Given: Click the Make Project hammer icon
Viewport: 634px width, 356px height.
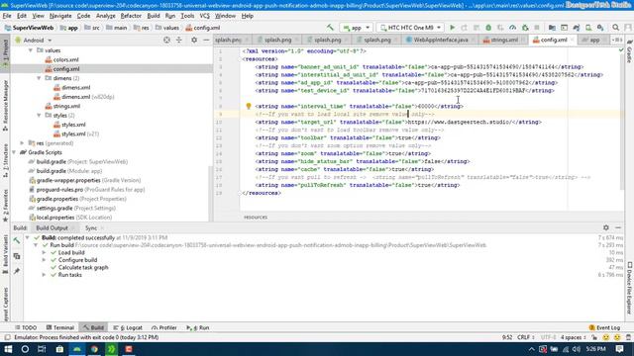Looking at the screenshot, I should point(330,28).
